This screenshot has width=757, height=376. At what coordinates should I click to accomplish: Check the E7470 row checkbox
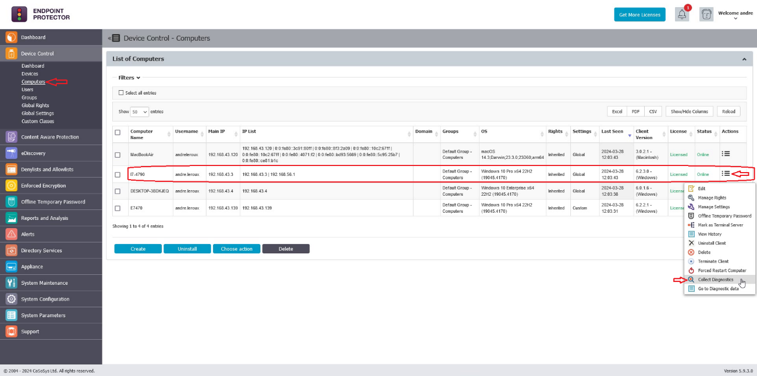pyautogui.click(x=117, y=208)
